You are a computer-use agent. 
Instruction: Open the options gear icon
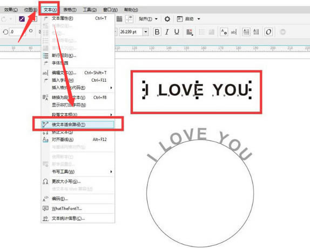coord(167,19)
